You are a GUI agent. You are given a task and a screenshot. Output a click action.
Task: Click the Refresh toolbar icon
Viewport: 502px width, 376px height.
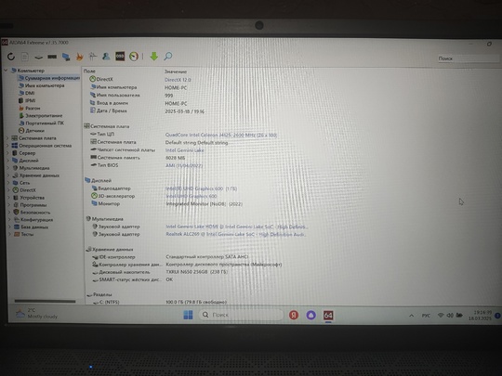[x=11, y=57]
